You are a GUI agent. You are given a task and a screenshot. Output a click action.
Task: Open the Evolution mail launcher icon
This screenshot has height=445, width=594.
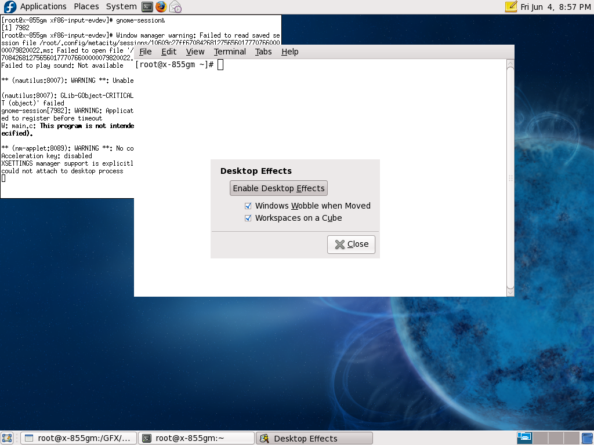coord(175,7)
